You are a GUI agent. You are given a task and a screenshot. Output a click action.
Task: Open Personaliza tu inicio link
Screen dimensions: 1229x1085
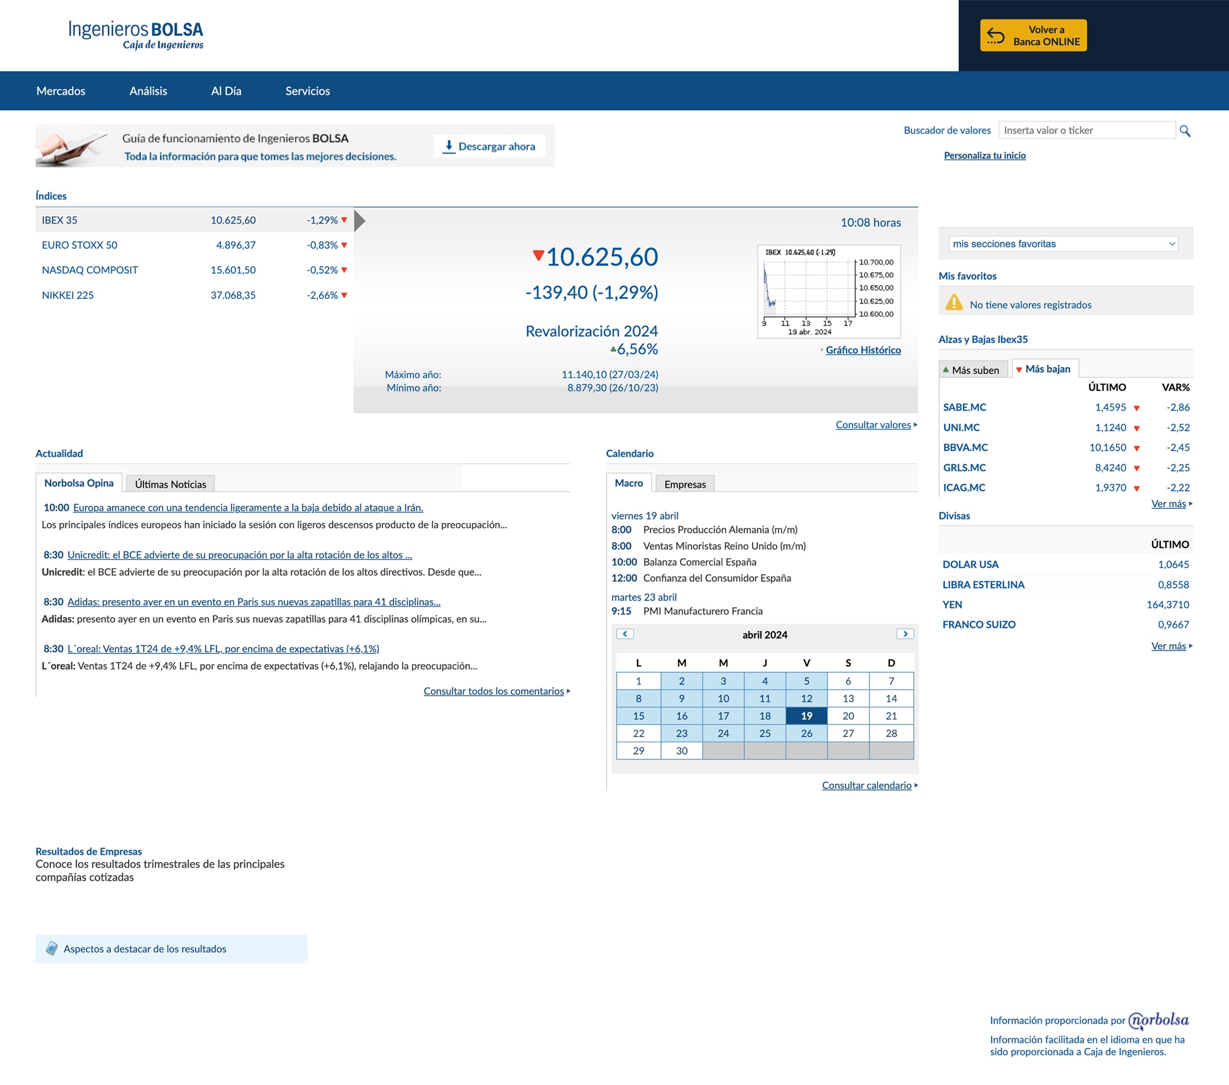(x=984, y=155)
